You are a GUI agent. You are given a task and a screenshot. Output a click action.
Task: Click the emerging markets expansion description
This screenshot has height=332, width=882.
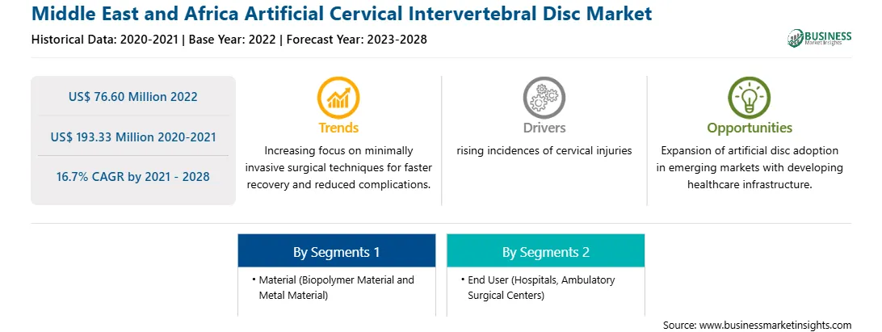tap(750, 168)
